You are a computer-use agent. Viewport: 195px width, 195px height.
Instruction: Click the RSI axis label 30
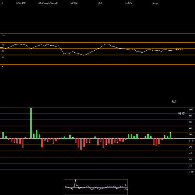click(x=3, y=57)
